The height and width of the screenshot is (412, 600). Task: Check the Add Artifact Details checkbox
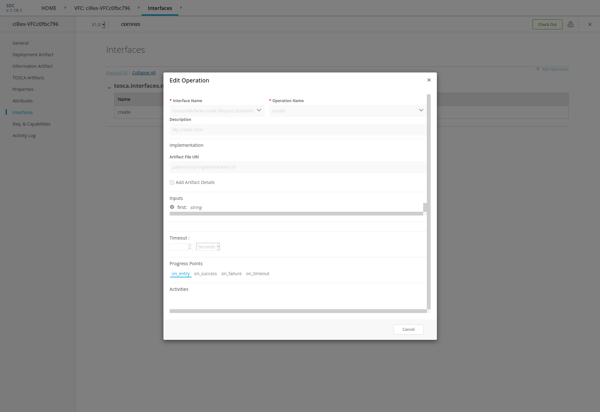[172, 182]
